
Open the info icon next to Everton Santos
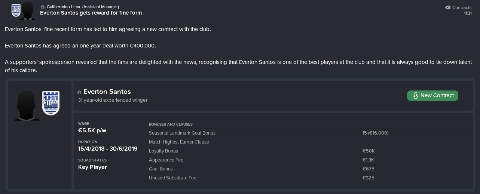tap(79, 92)
